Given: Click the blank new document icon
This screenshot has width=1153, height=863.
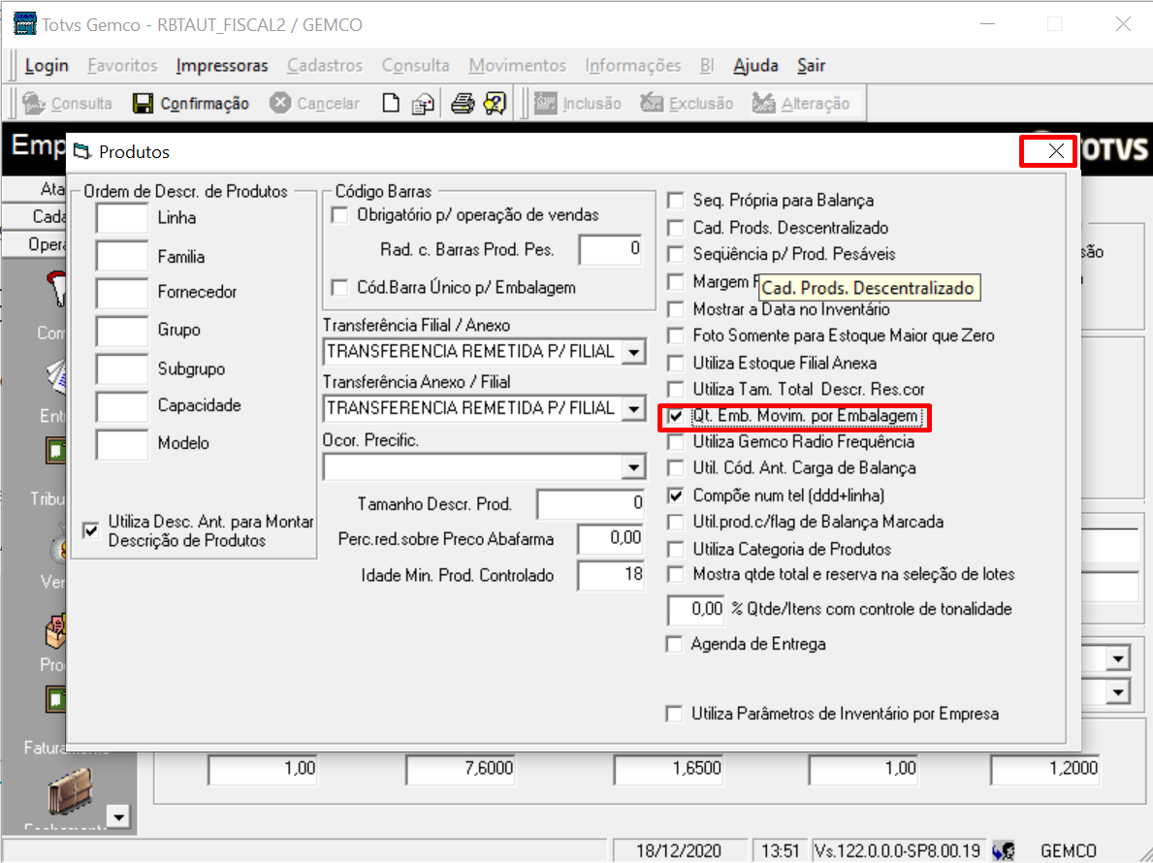Looking at the screenshot, I should (x=391, y=103).
